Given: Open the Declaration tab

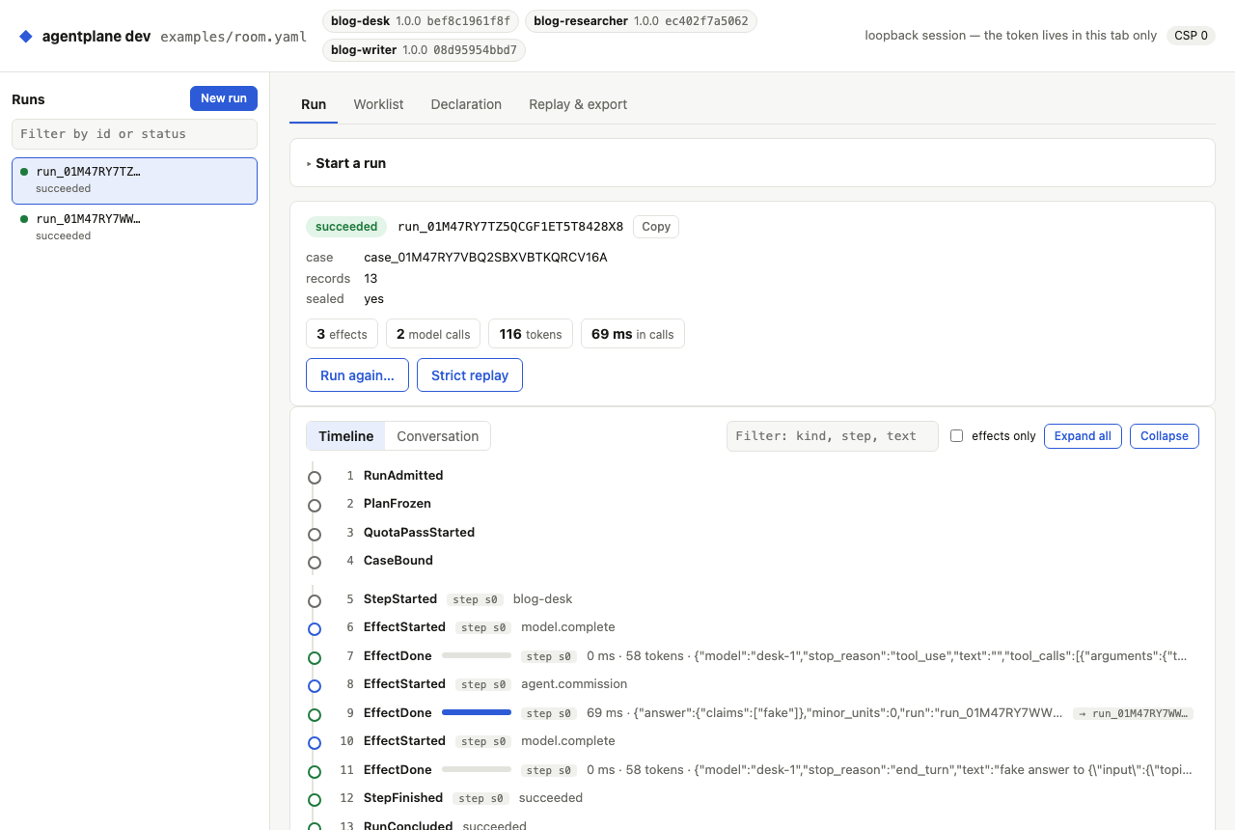Looking at the screenshot, I should coord(466,104).
